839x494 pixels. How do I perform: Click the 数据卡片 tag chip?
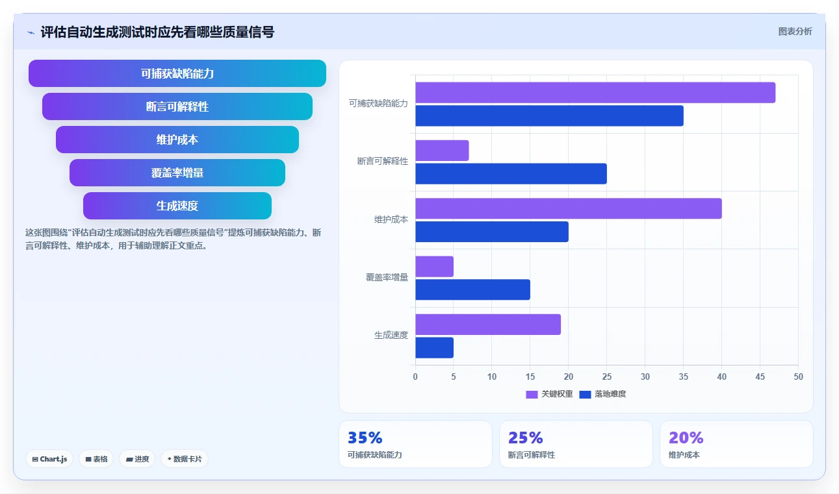(x=185, y=459)
